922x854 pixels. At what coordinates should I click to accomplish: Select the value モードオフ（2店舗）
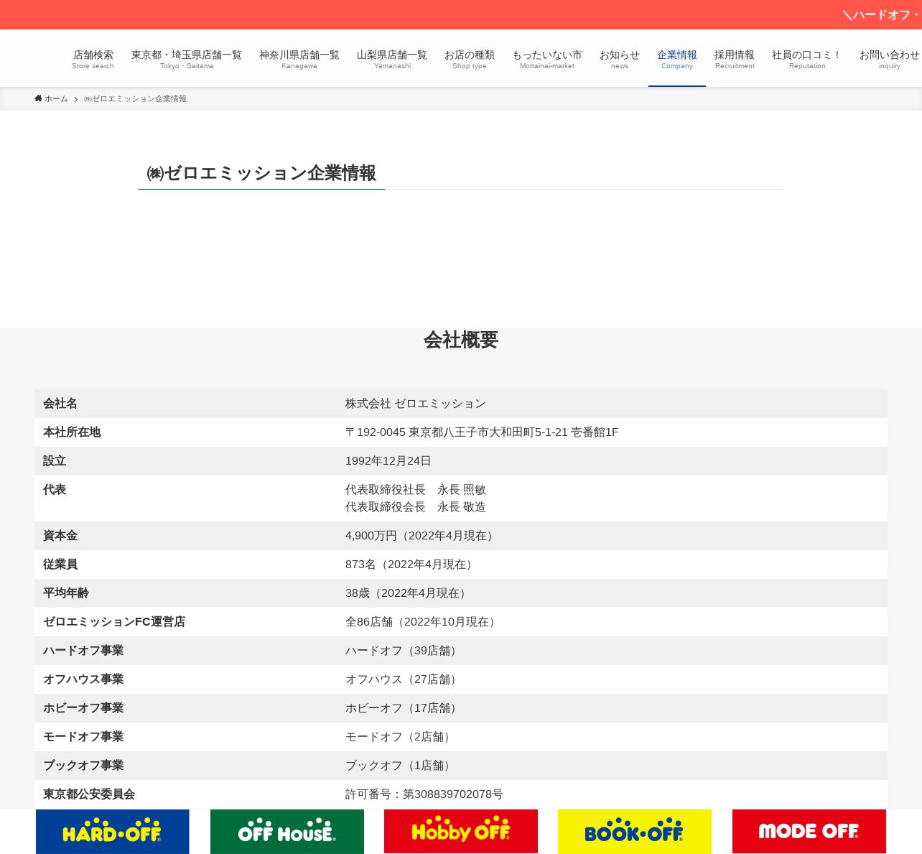tap(400, 737)
